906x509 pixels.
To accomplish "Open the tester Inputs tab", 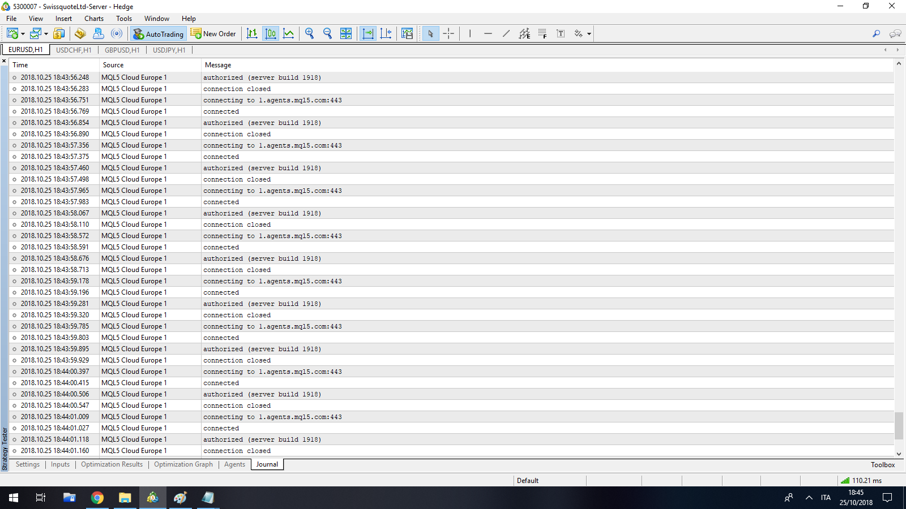I will coord(60,464).
